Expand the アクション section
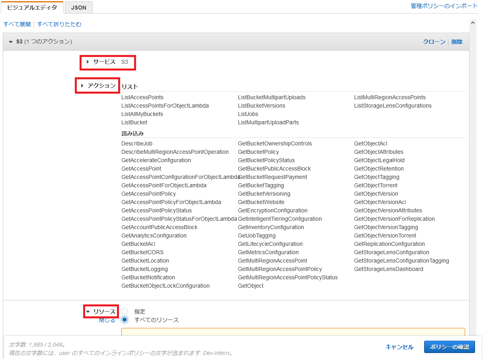Image resolution: width=483 pixels, height=359 pixels. point(82,86)
